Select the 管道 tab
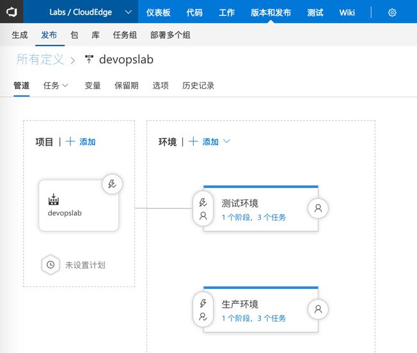Image resolution: width=417 pixels, height=353 pixels. 22,85
